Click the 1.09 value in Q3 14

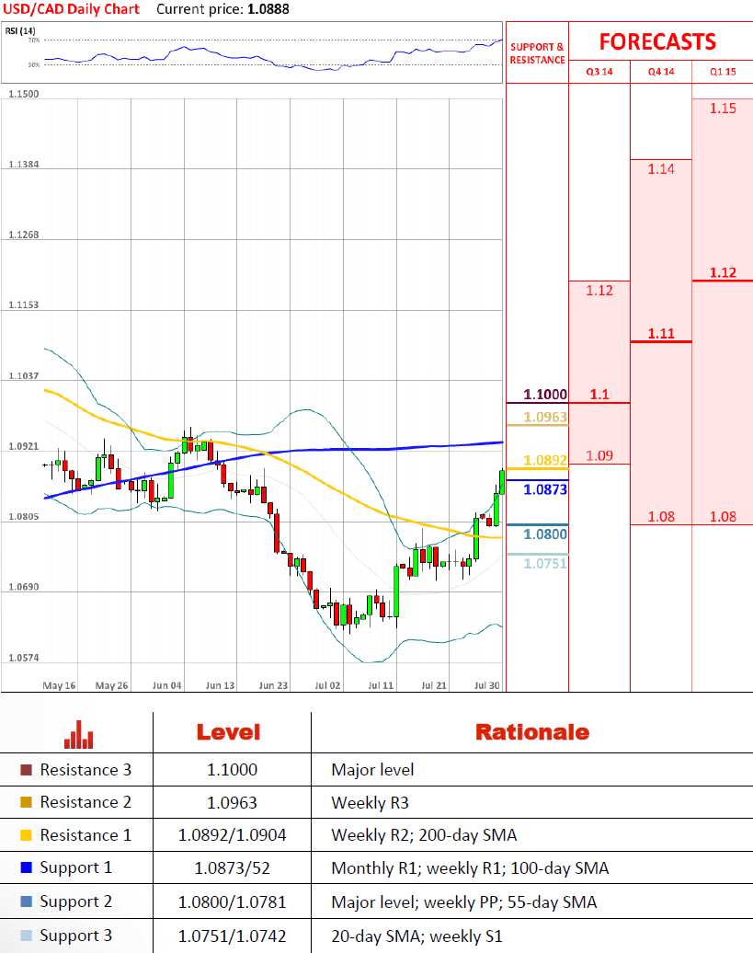(599, 456)
